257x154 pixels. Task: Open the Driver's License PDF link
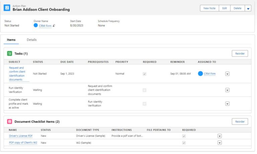pyautogui.click(x=21, y=136)
